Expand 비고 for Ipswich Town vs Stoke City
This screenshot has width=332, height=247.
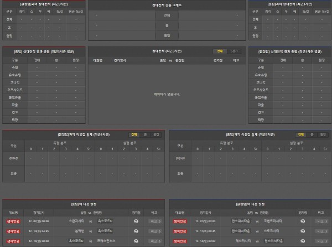coord(320,230)
